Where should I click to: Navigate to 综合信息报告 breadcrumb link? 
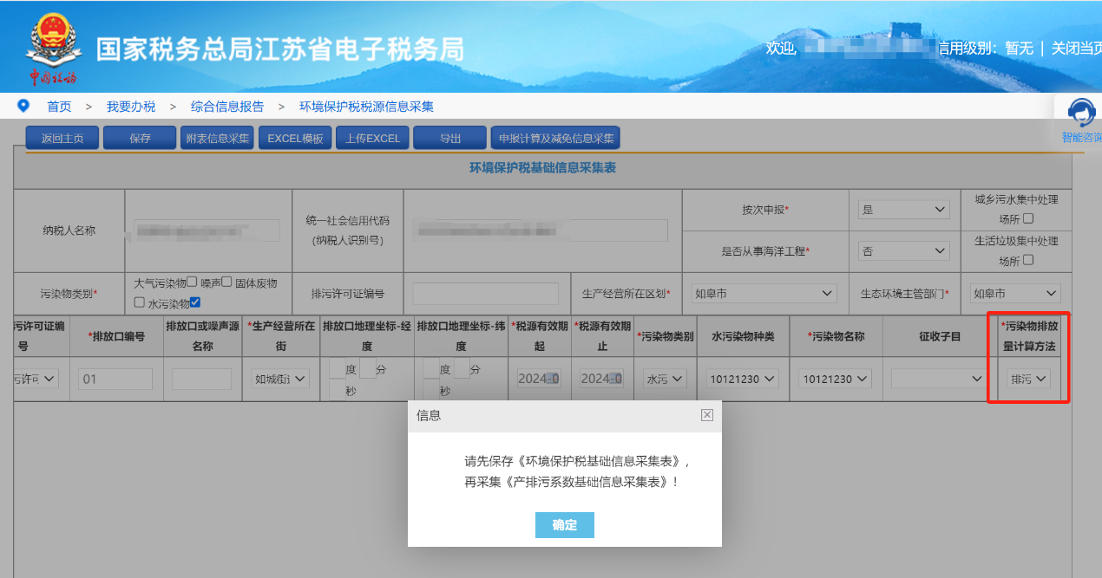point(227,107)
